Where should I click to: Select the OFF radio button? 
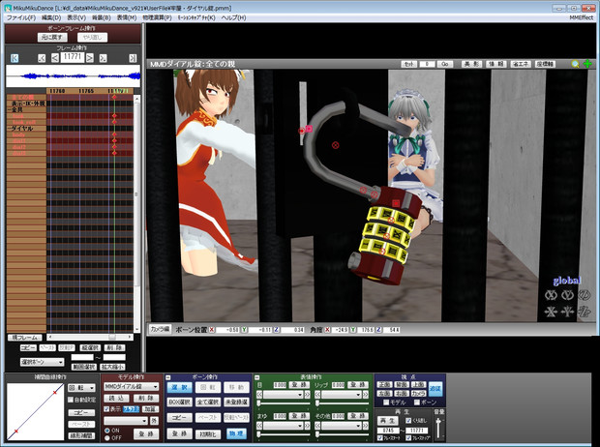click(x=107, y=438)
